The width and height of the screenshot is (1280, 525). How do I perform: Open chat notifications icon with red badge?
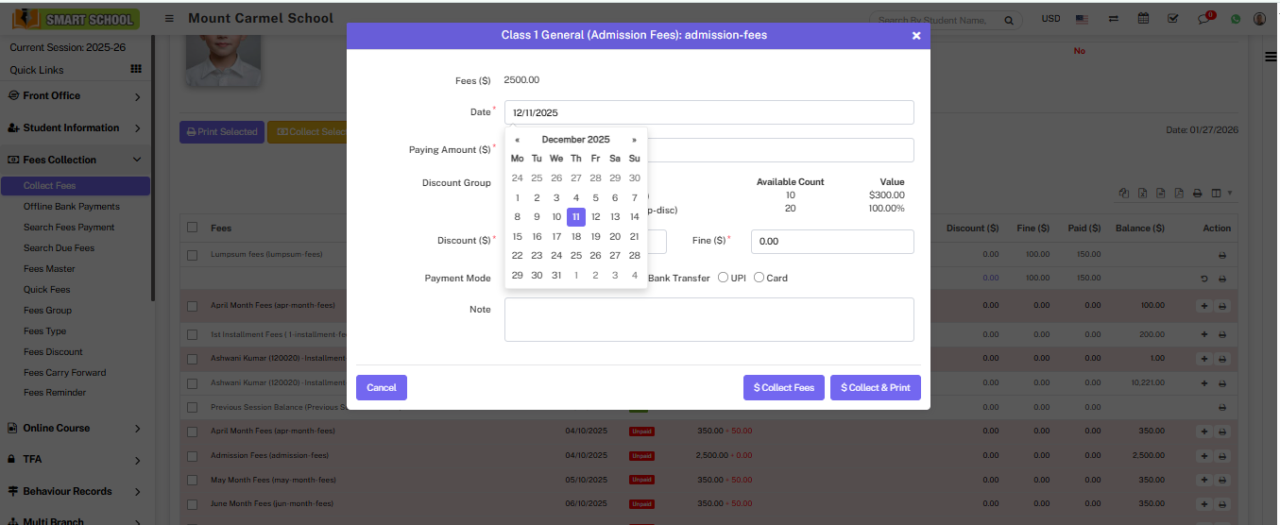coord(1204,19)
